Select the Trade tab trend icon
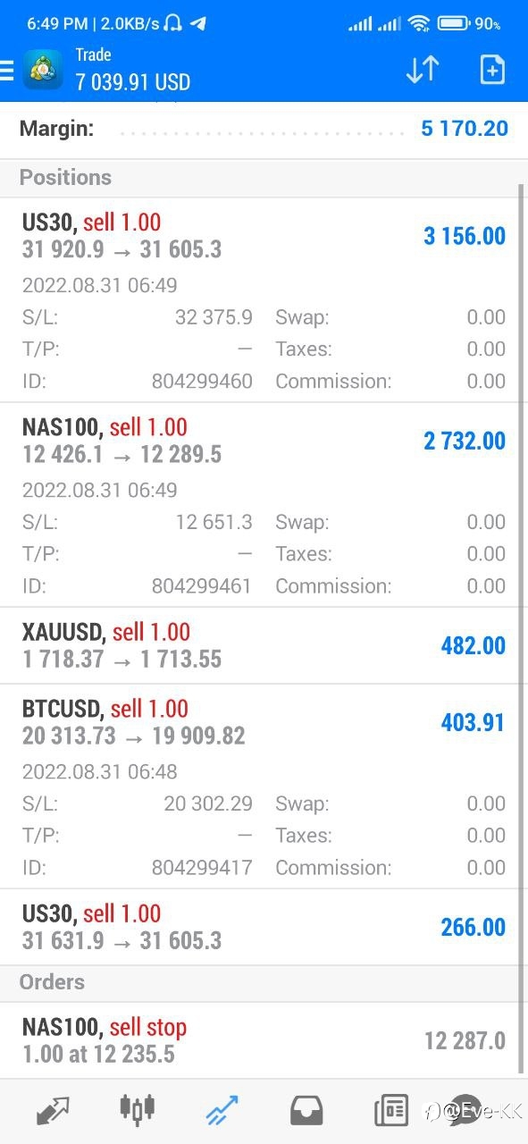 (222, 1110)
